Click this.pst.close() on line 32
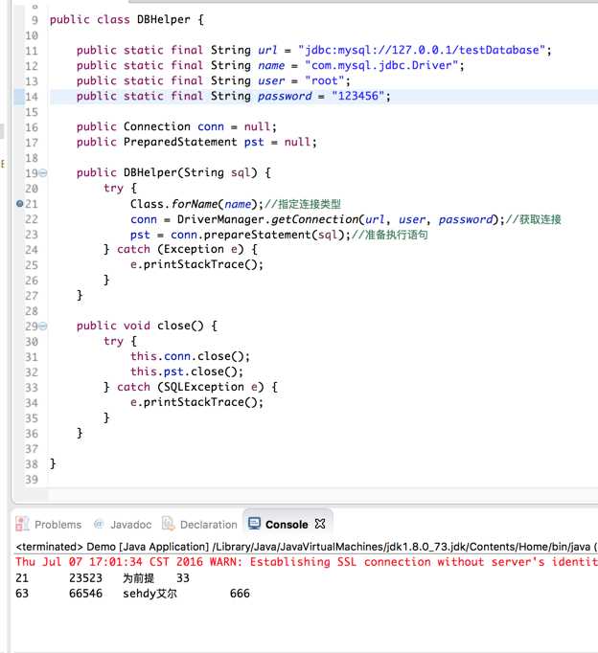598x653 pixels. pyautogui.click(x=187, y=372)
